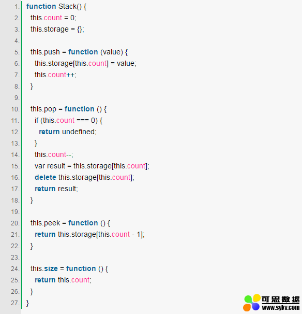The image size is (302, 314).
Task: Click on 'this.count = 0;' statement
Action: 53,18
